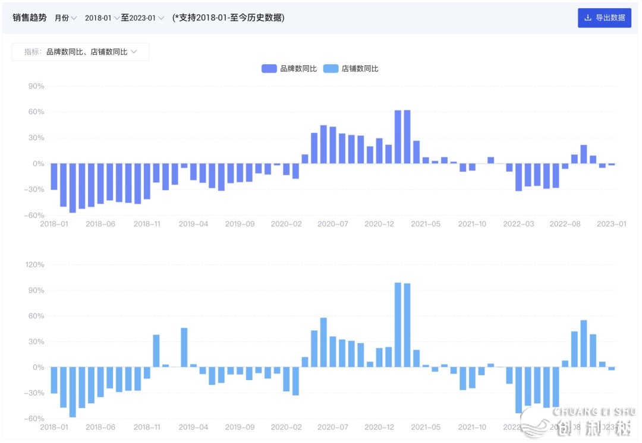Open the start date 2018-01 picker
The image size is (642, 443).
pyautogui.click(x=98, y=18)
